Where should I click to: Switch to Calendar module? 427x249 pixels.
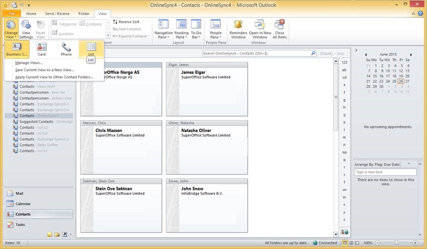click(x=39, y=204)
